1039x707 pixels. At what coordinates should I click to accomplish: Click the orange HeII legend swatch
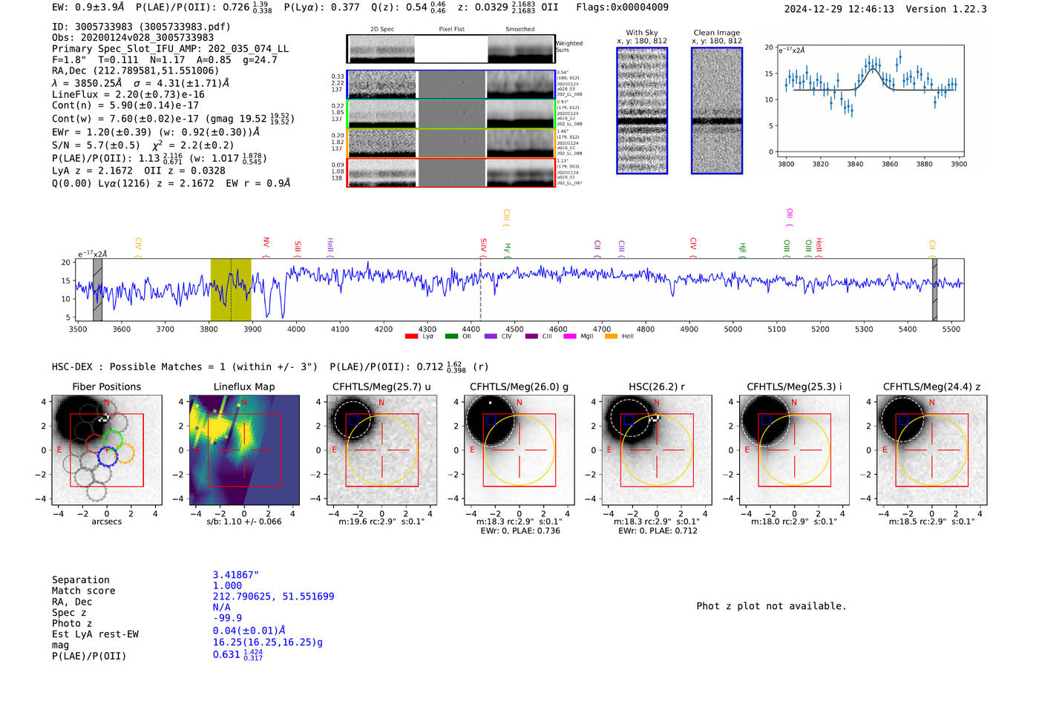pyautogui.click(x=612, y=337)
